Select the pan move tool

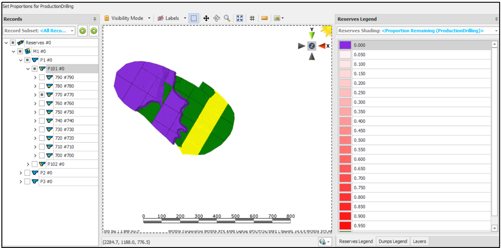(x=206, y=18)
